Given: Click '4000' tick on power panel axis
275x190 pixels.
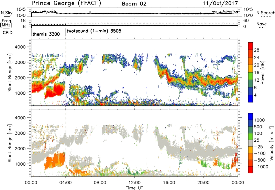Looking at the screenshot, I should coord(21,47).
